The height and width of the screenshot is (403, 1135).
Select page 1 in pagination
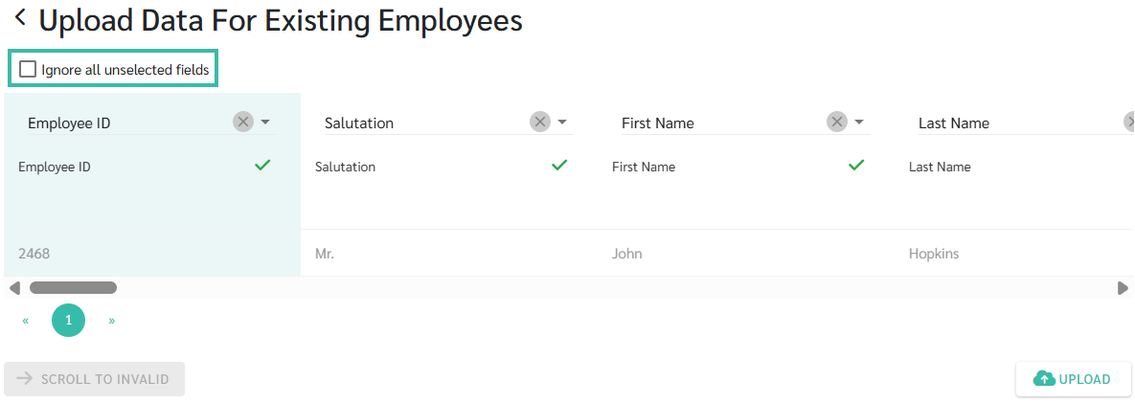(x=68, y=321)
